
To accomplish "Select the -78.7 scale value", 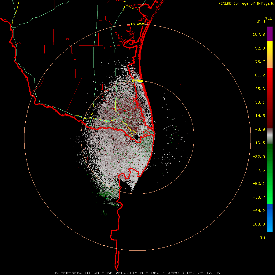I will (x=259, y=197).
